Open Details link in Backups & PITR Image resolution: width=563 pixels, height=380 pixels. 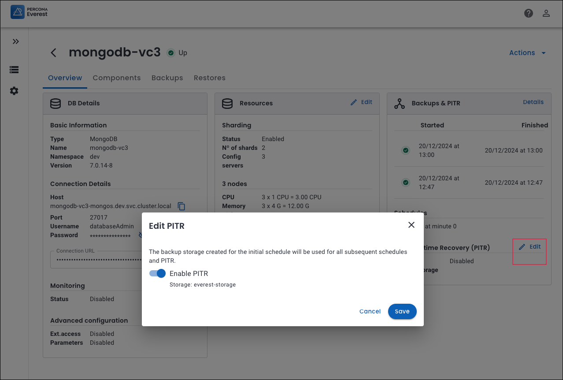click(x=533, y=102)
